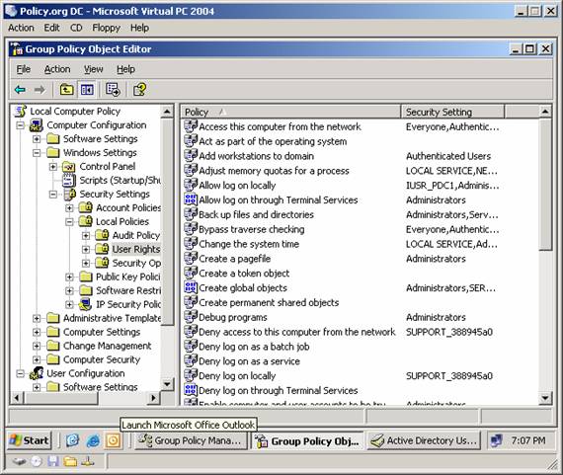Select the User Rights tree item
Viewport: 563px width, 475px height.
pyautogui.click(x=136, y=249)
